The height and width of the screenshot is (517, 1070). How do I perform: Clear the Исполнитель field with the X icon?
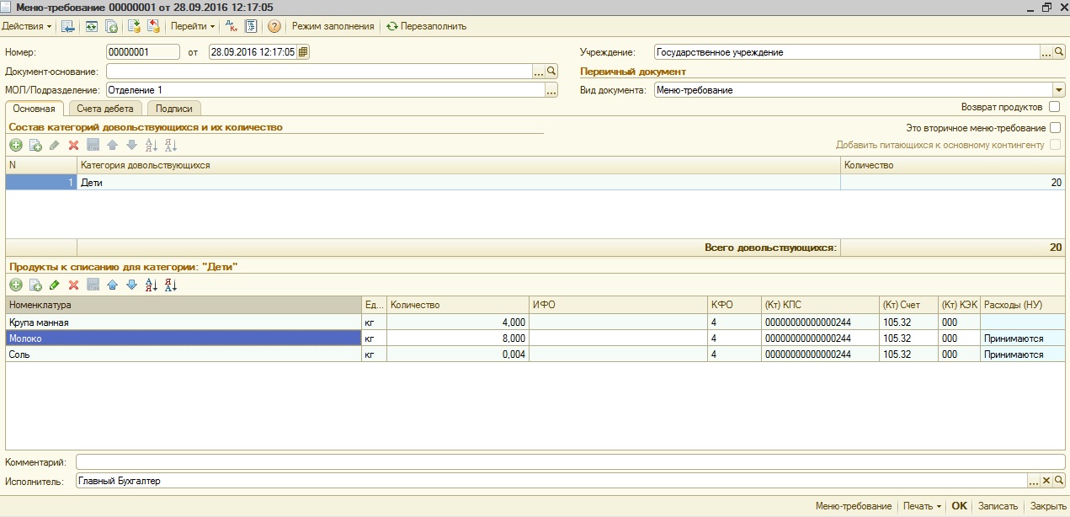point(1046,481)
